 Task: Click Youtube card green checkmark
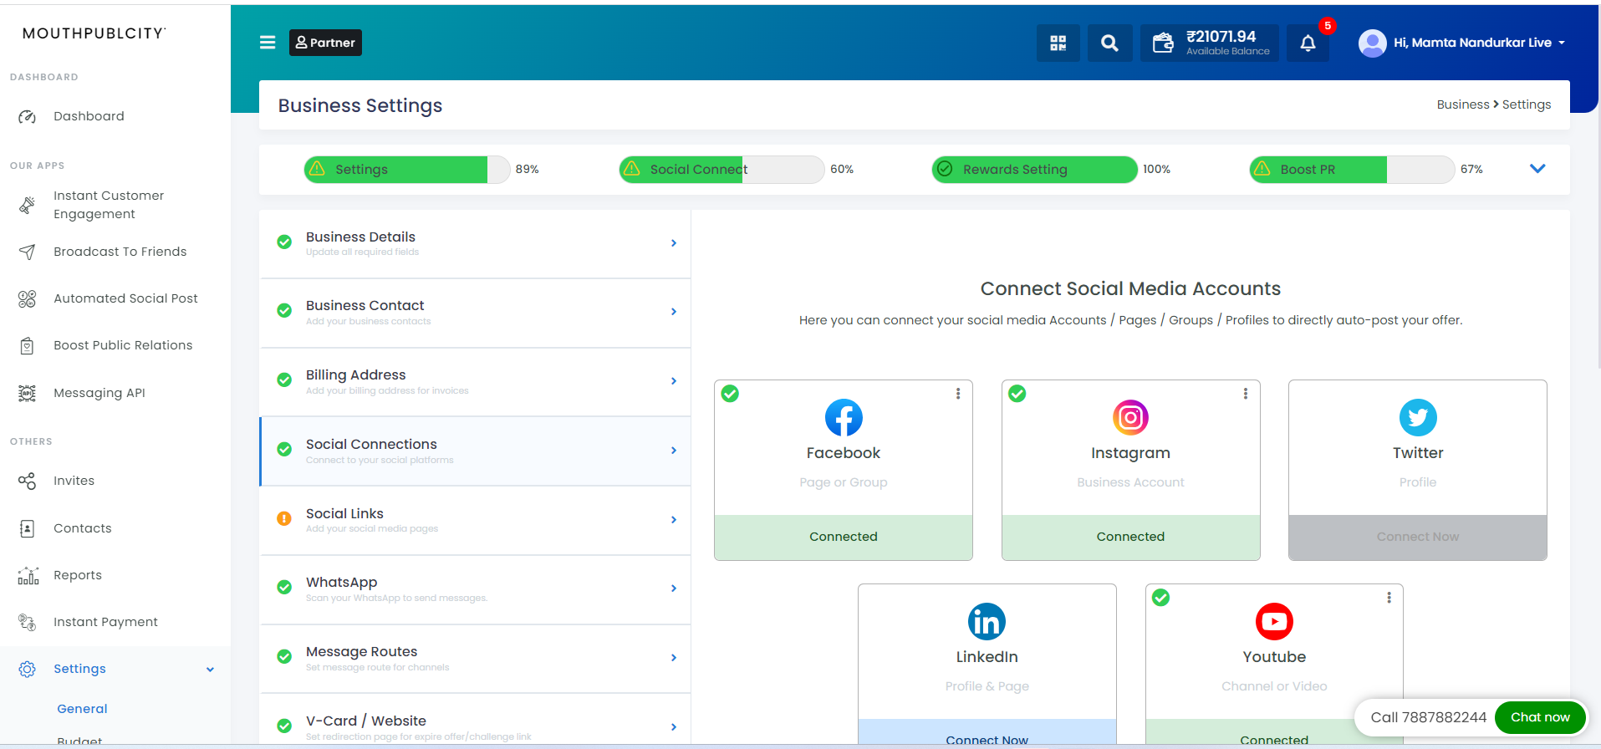click(1161, 598)
